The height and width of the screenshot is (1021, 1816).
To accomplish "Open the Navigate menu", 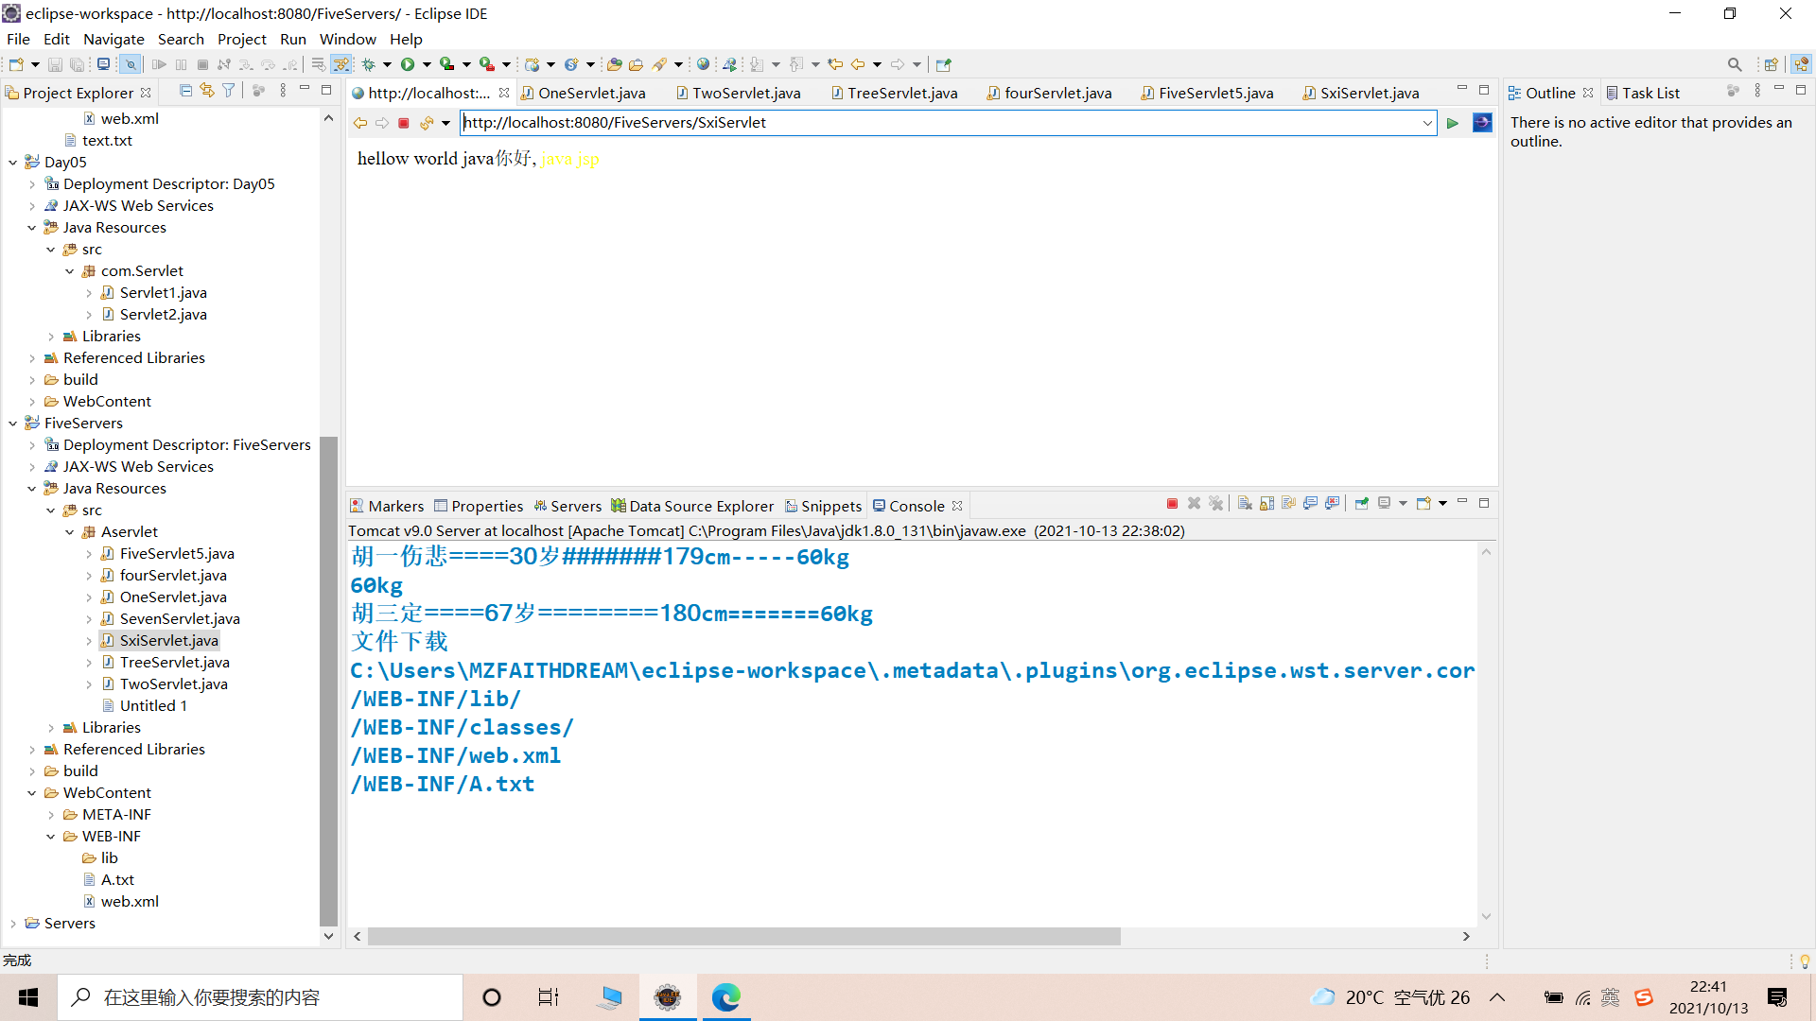I will point(113,39).
